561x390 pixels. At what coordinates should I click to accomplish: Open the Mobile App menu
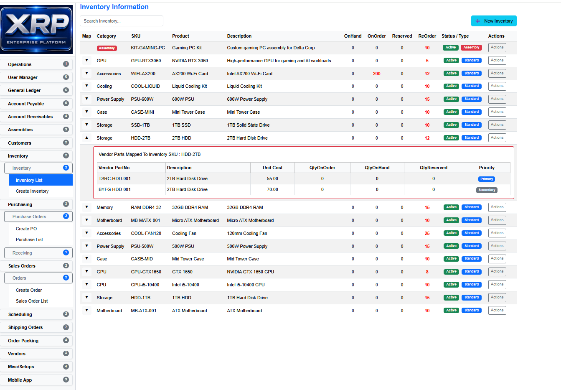36,380
